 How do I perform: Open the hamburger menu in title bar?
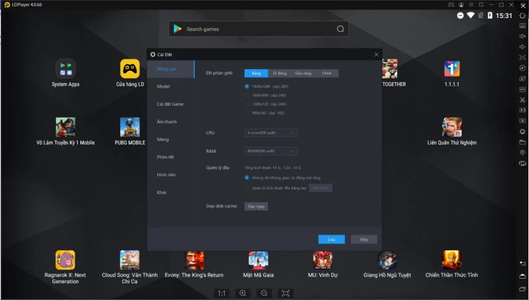tap(471, 5)
